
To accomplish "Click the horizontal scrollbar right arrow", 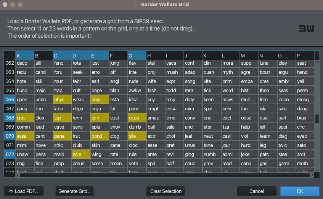I will 312,175.
